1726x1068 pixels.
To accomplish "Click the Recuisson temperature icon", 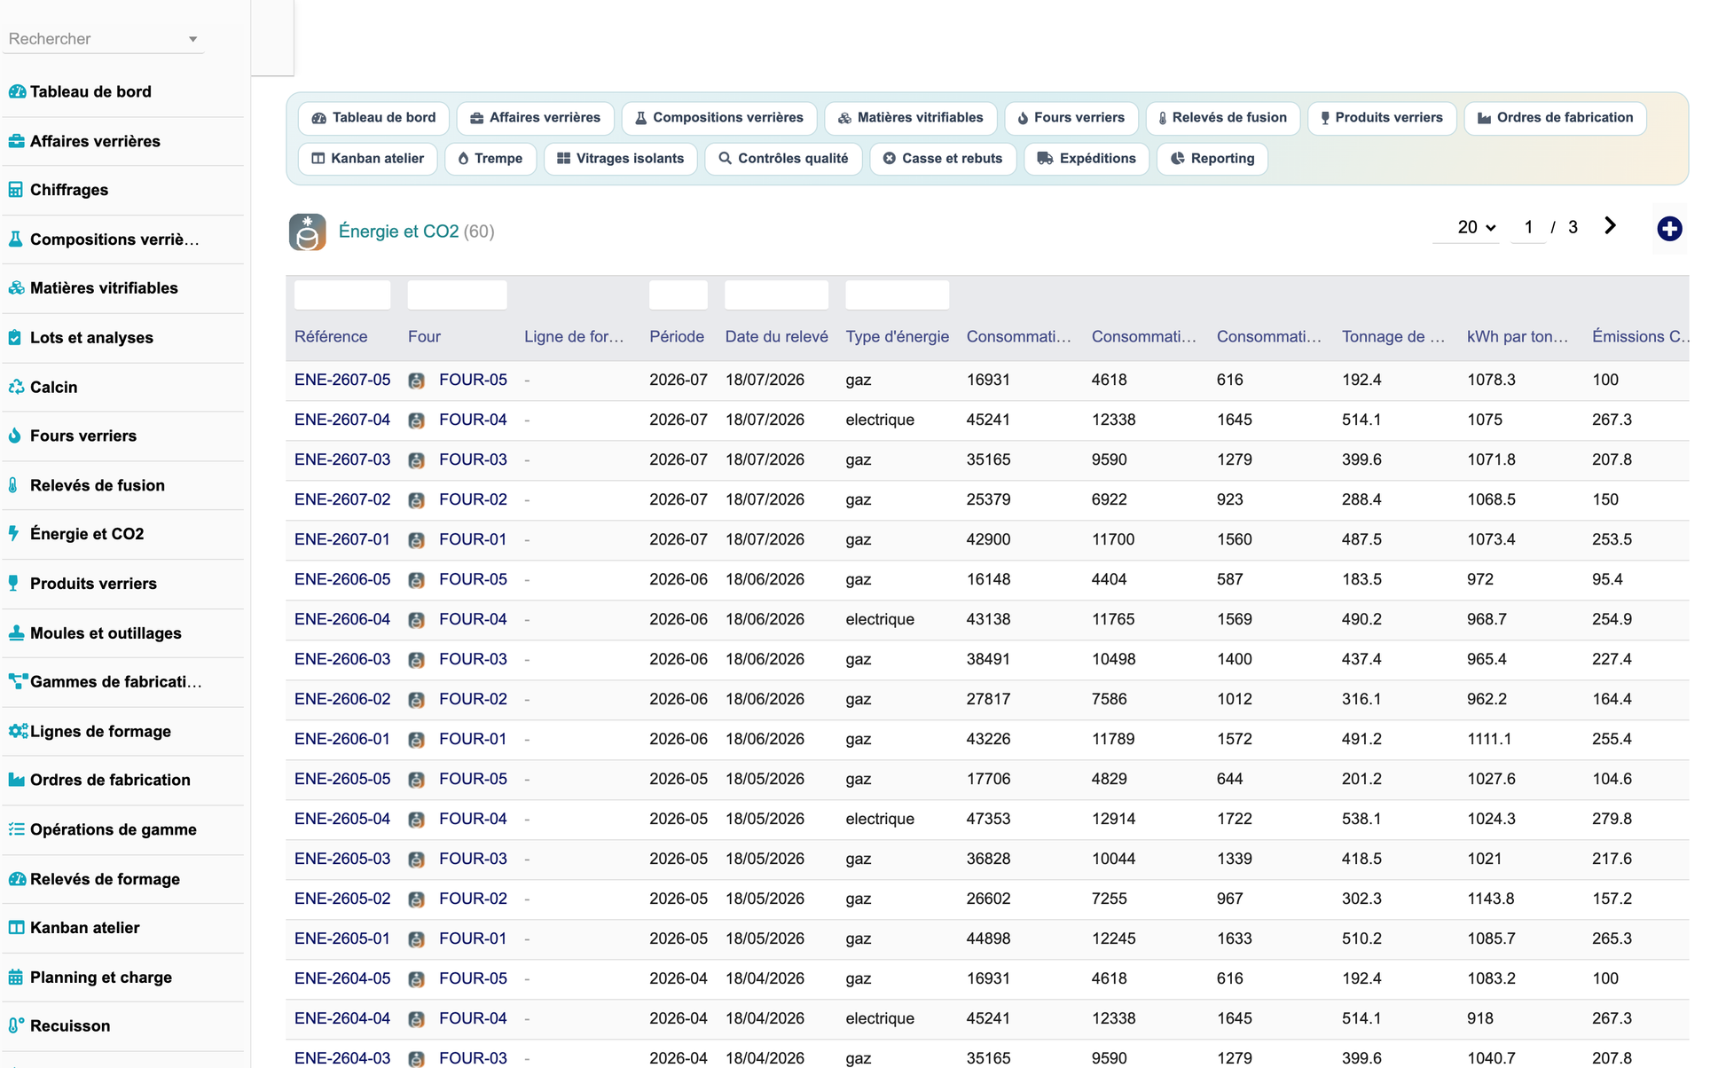I will click(x=16, y=1026).
